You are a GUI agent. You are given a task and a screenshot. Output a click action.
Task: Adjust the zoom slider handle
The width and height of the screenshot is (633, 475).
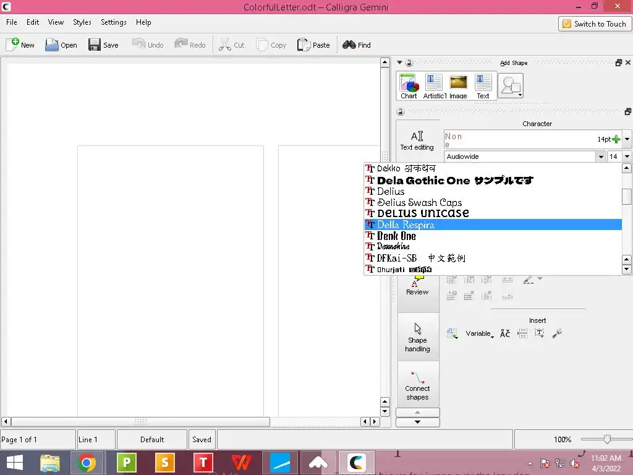pyautogui.click(x=607, y=439)
